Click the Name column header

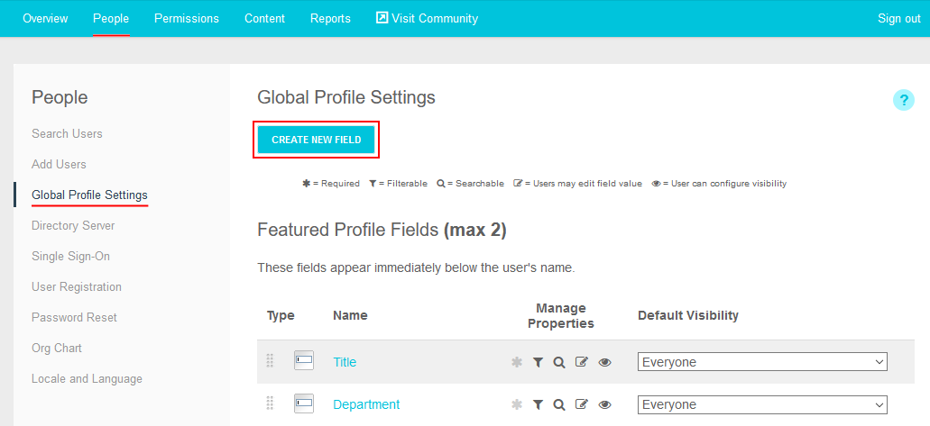350,316
